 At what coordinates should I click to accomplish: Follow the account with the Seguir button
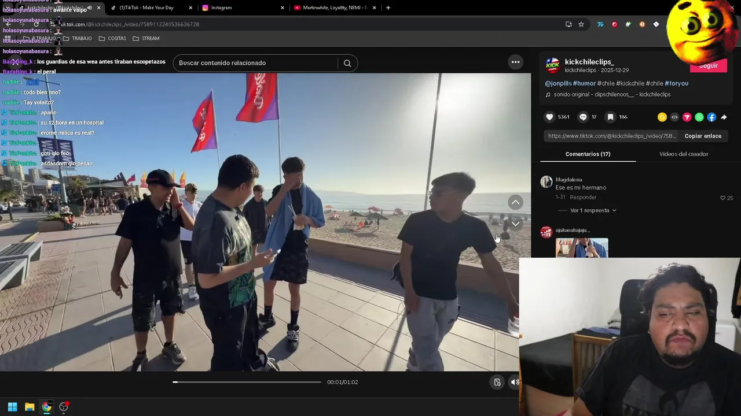pos(709,66)
